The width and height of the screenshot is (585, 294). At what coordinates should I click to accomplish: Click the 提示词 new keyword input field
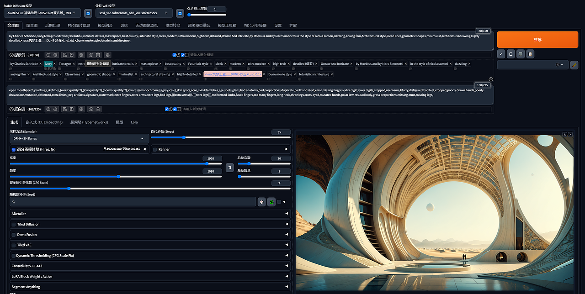(340, 55)
